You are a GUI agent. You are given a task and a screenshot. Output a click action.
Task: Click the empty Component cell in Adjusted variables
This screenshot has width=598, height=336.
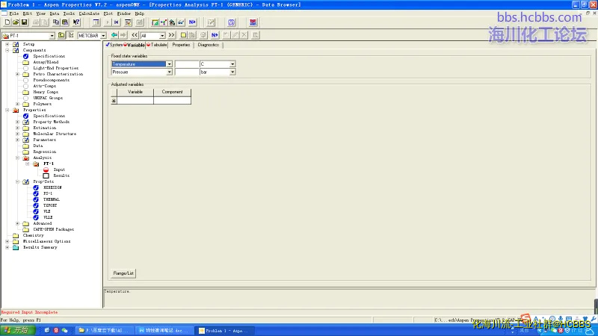point(172,101)
